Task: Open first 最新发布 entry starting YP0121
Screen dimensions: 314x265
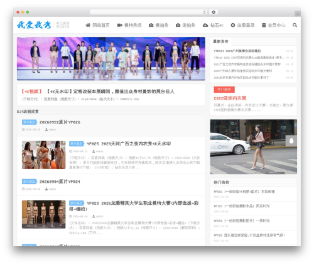Action: click(237, 51)
